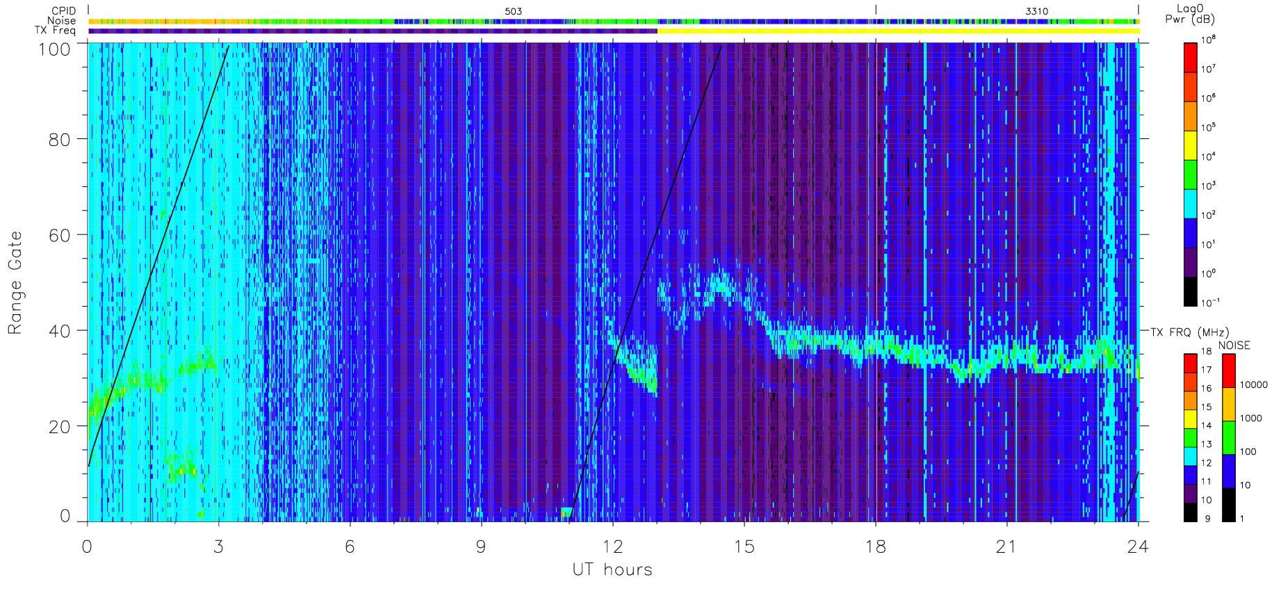Click the '20' tick label on the Range Gate axis
The height and width of the screenshot is (591, 1281).
(x=59, y=428)
